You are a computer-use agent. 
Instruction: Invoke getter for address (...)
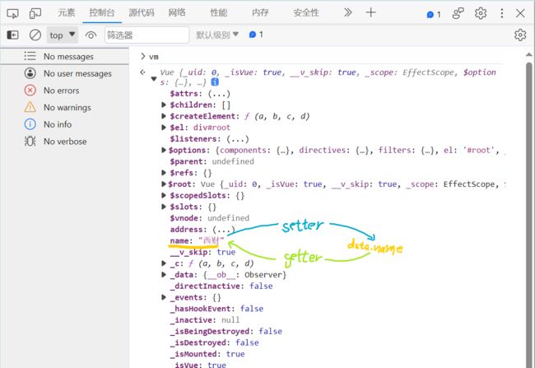224,230
